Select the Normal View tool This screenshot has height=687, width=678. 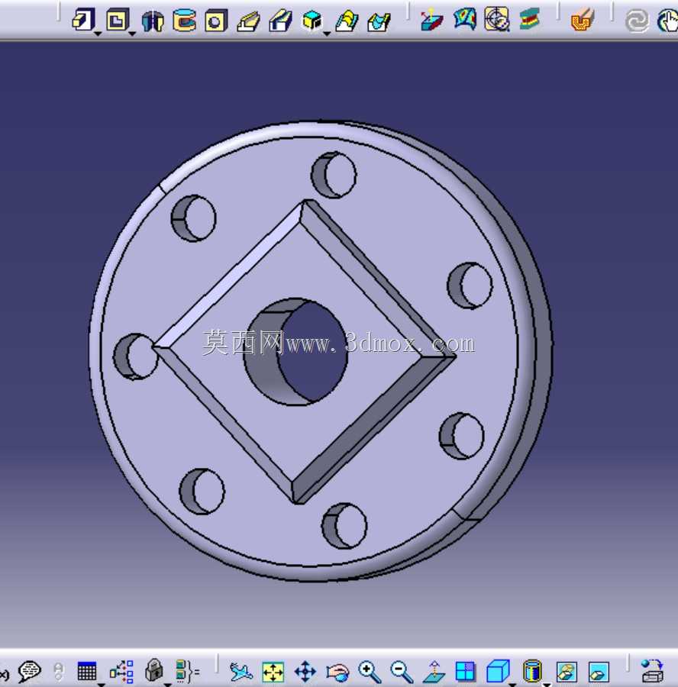434,672
